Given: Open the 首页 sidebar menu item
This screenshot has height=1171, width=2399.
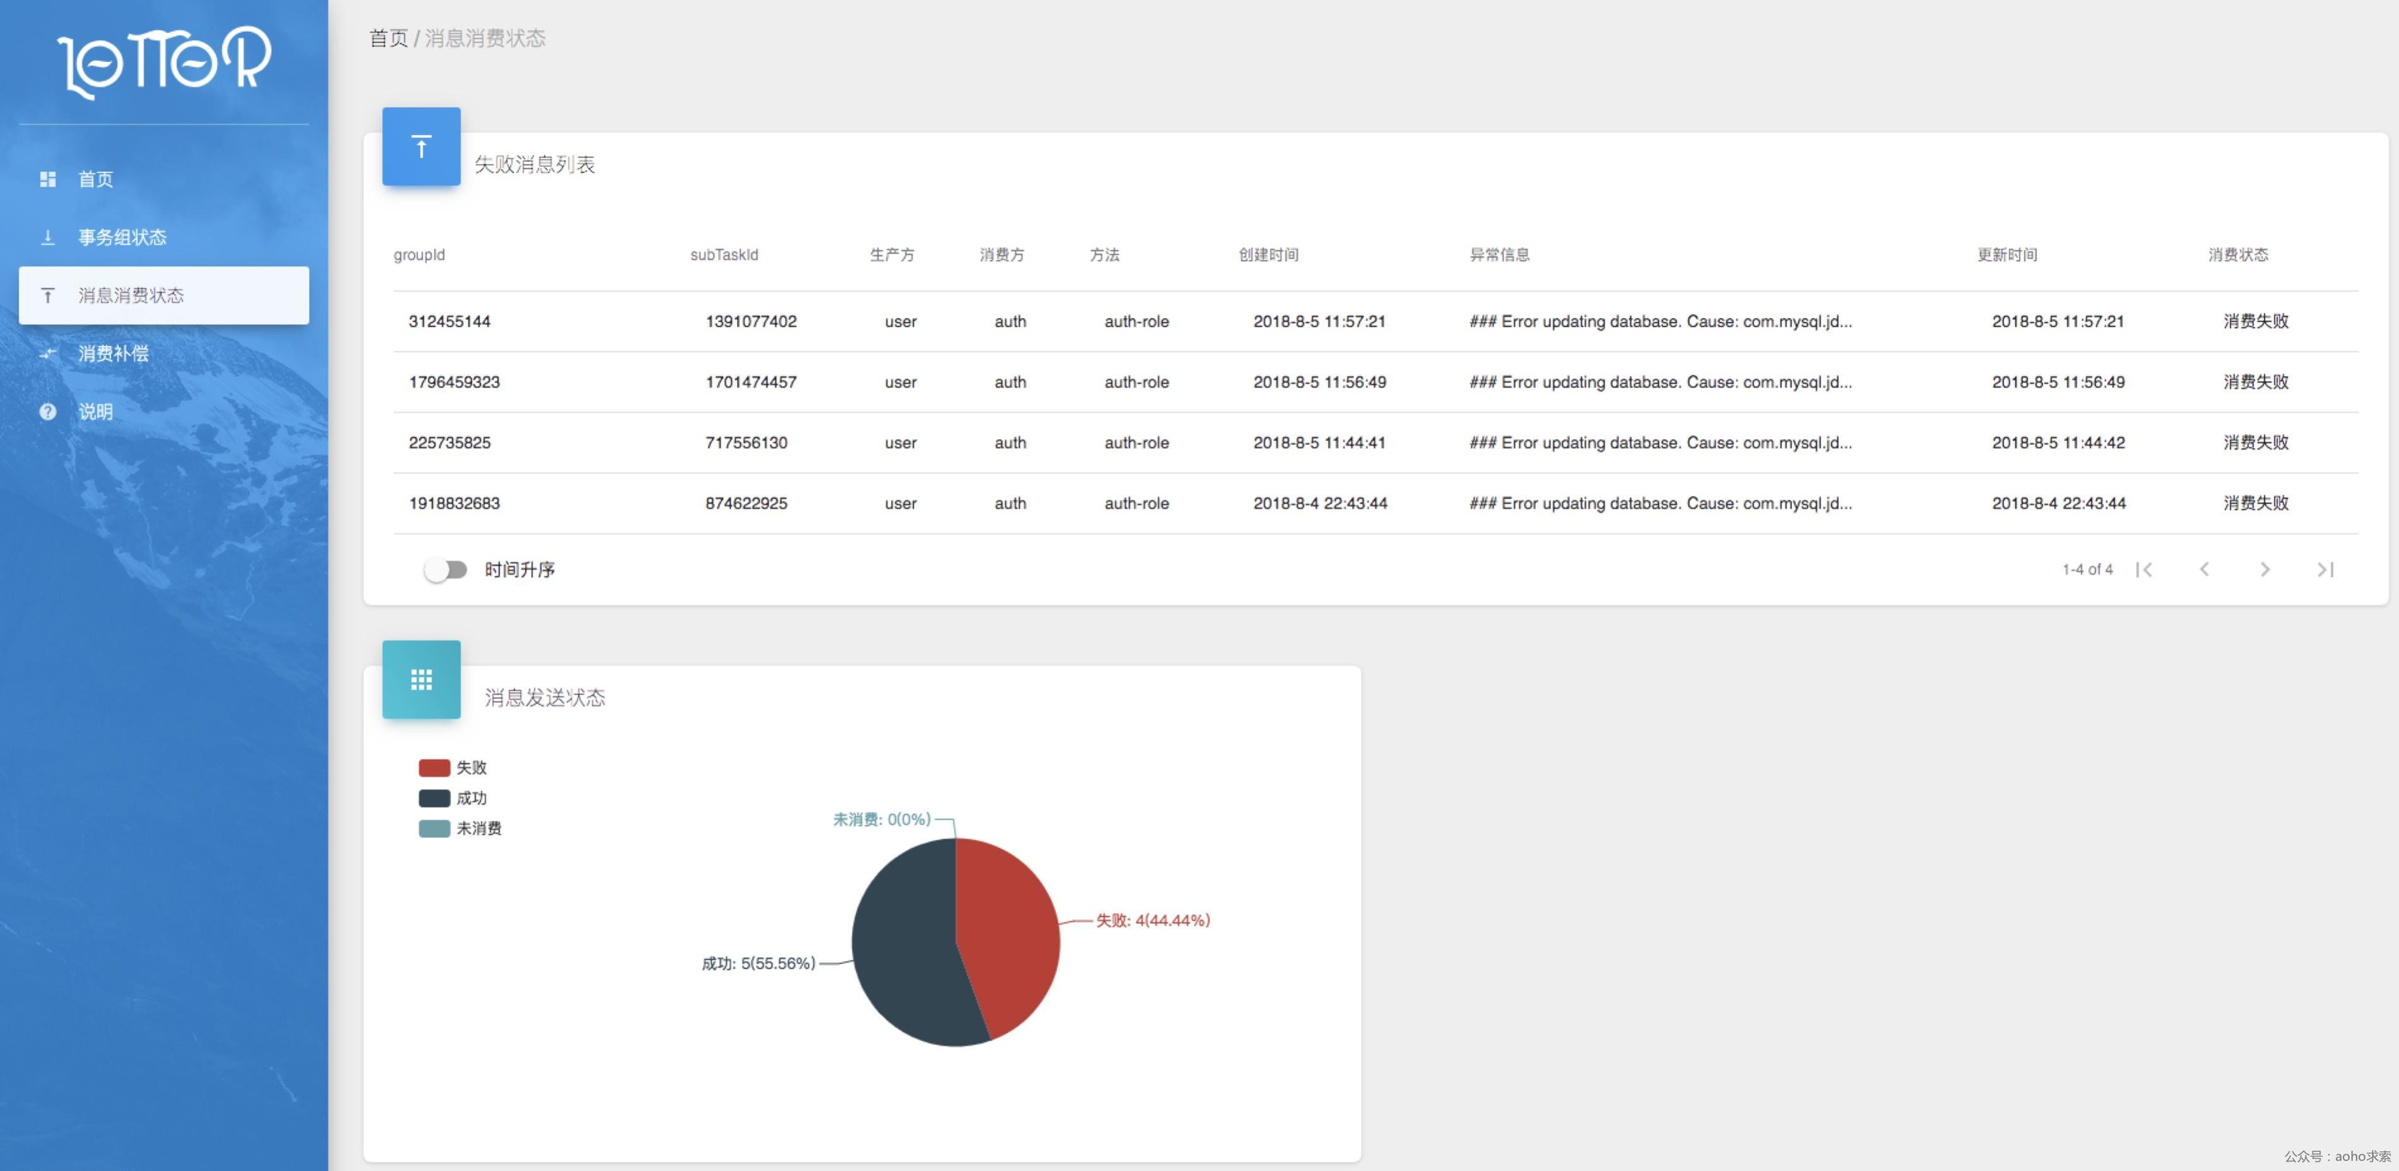Looking at the screenshot, I should (95, 179).
